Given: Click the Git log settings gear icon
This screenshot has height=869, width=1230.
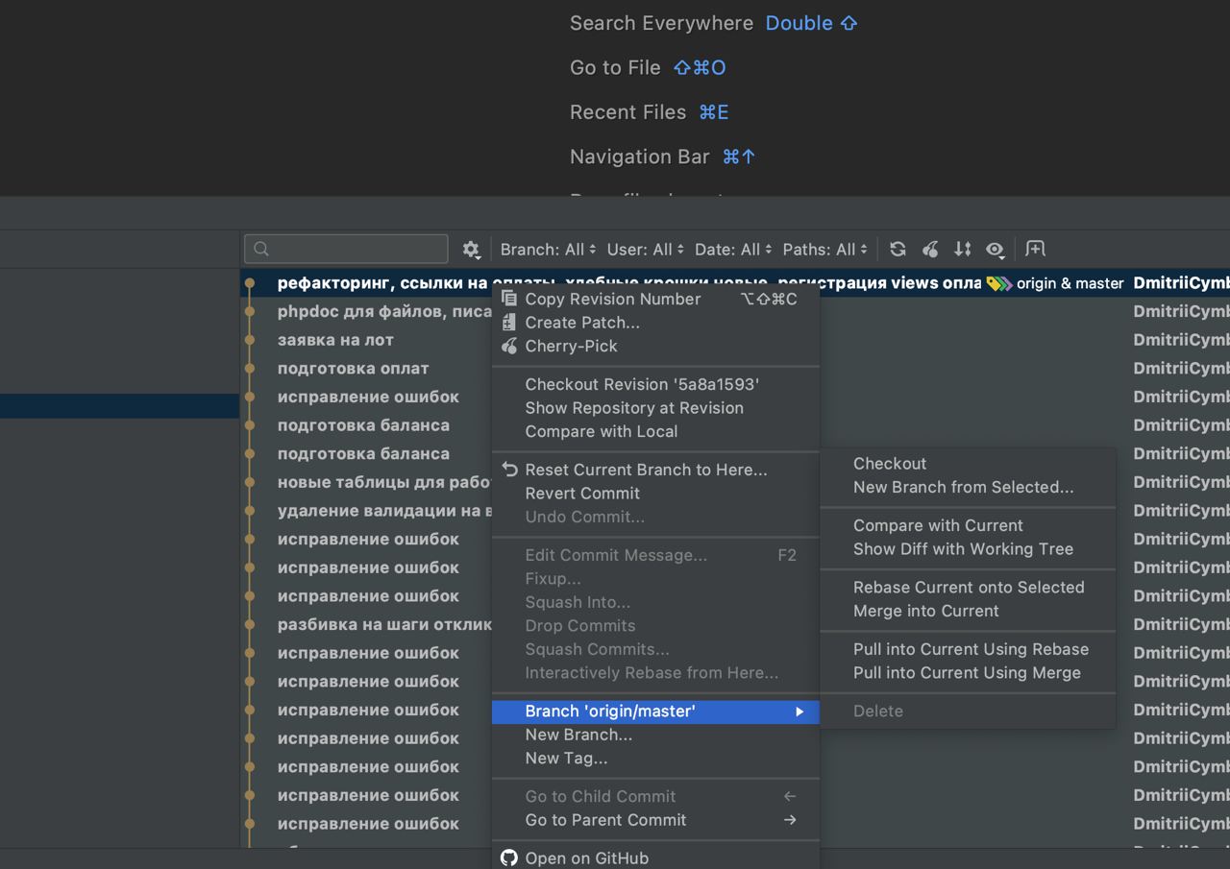Looking at the screenshot, I should 470,250.
